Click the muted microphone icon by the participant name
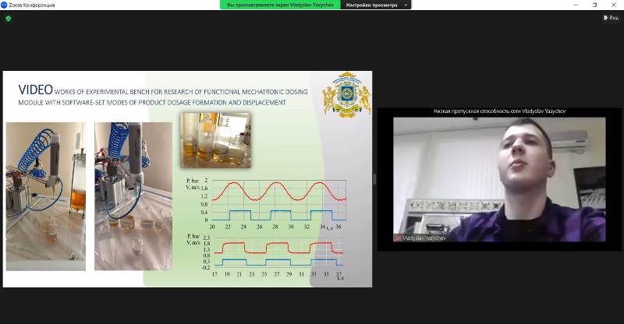624x324 pixels. point(398,238)
